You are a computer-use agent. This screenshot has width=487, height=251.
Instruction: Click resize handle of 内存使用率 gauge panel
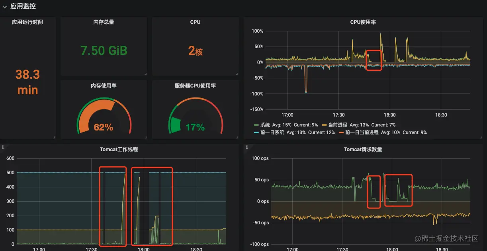pos(145,137)
